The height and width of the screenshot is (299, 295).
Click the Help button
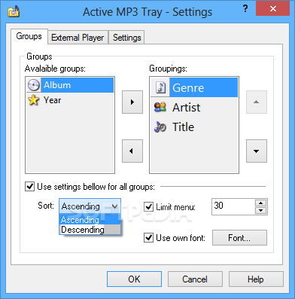256,279
